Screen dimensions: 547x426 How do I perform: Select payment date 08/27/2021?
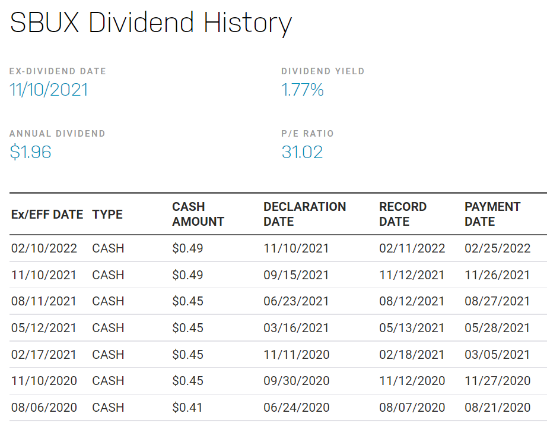[497, 301]
